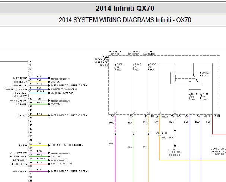Image resolution: width=226 pixels, height=182 pixels.
Task: Click the 'HOT IN ON OR START' header
Action: (x=134, y=52)
